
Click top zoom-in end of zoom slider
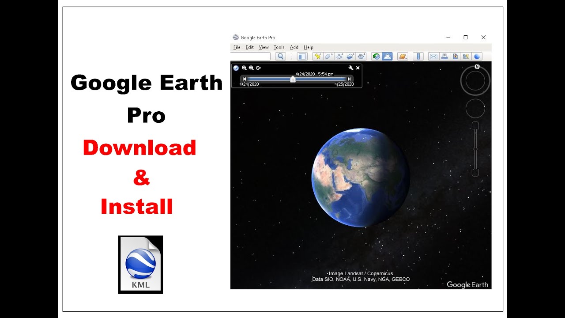(475, 126)
